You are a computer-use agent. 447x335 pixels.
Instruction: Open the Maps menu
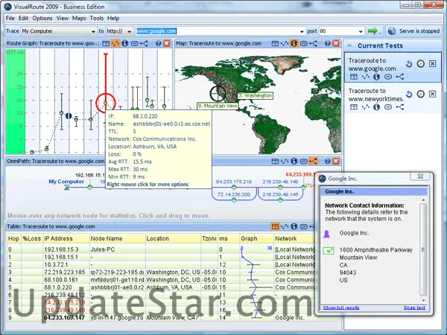79,18
